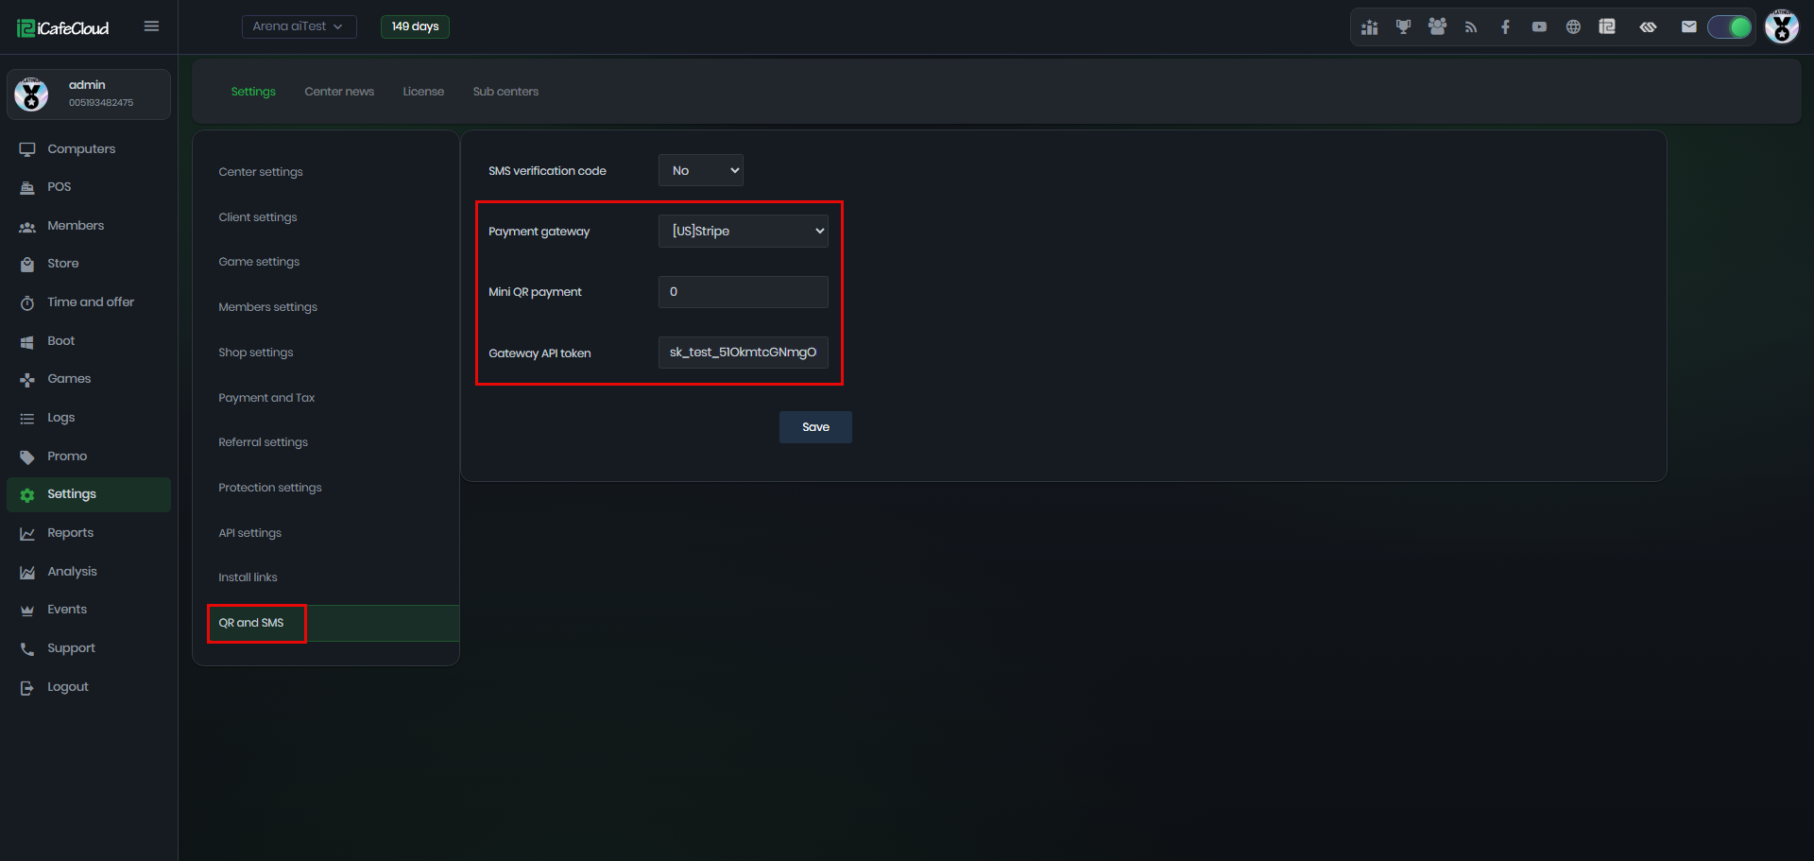Click the globe website icon
Image resolution: width=1814 pixels, height=861 pixels.
(x=1573, y=27)
